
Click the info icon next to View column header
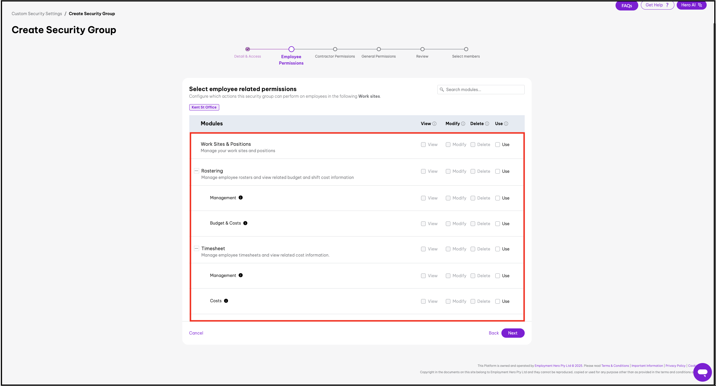pos(434,124)
